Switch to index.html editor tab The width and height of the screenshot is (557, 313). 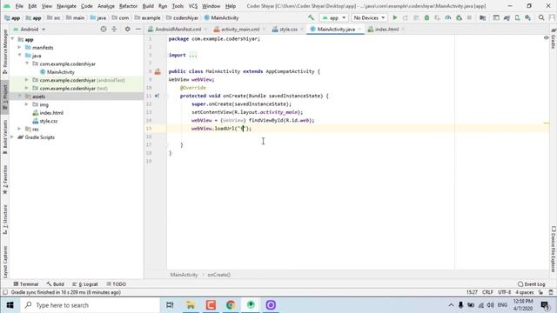tap(386, 29)
